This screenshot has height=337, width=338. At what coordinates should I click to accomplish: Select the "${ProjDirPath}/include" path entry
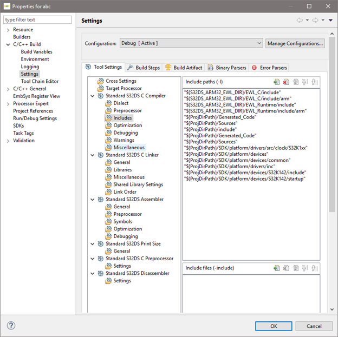pyautogui.click(x=210, y=129)
